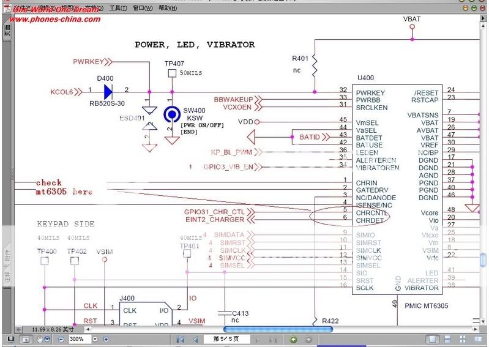Click the PWRKEY signal label in red
489x347 pixels.
[88, 61]
